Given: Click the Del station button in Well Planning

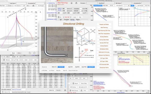Looking at the screenshot, I should point(60,17).
